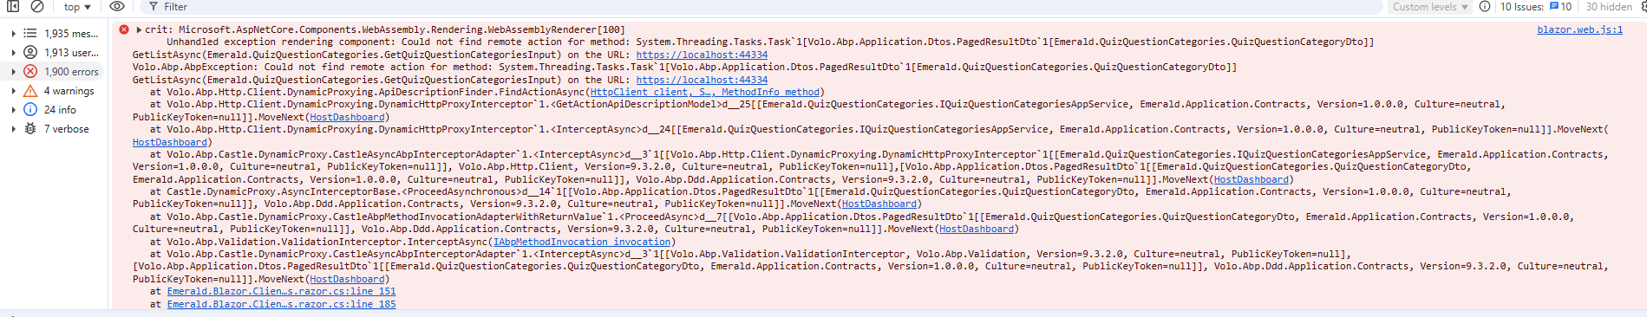
Task: Open HostDashboard link after d__25 MoveNext
Action: click(x=347, y=117)
